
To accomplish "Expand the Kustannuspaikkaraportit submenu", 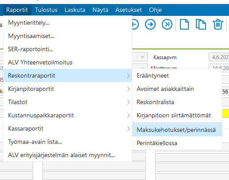I will (68, 115).
